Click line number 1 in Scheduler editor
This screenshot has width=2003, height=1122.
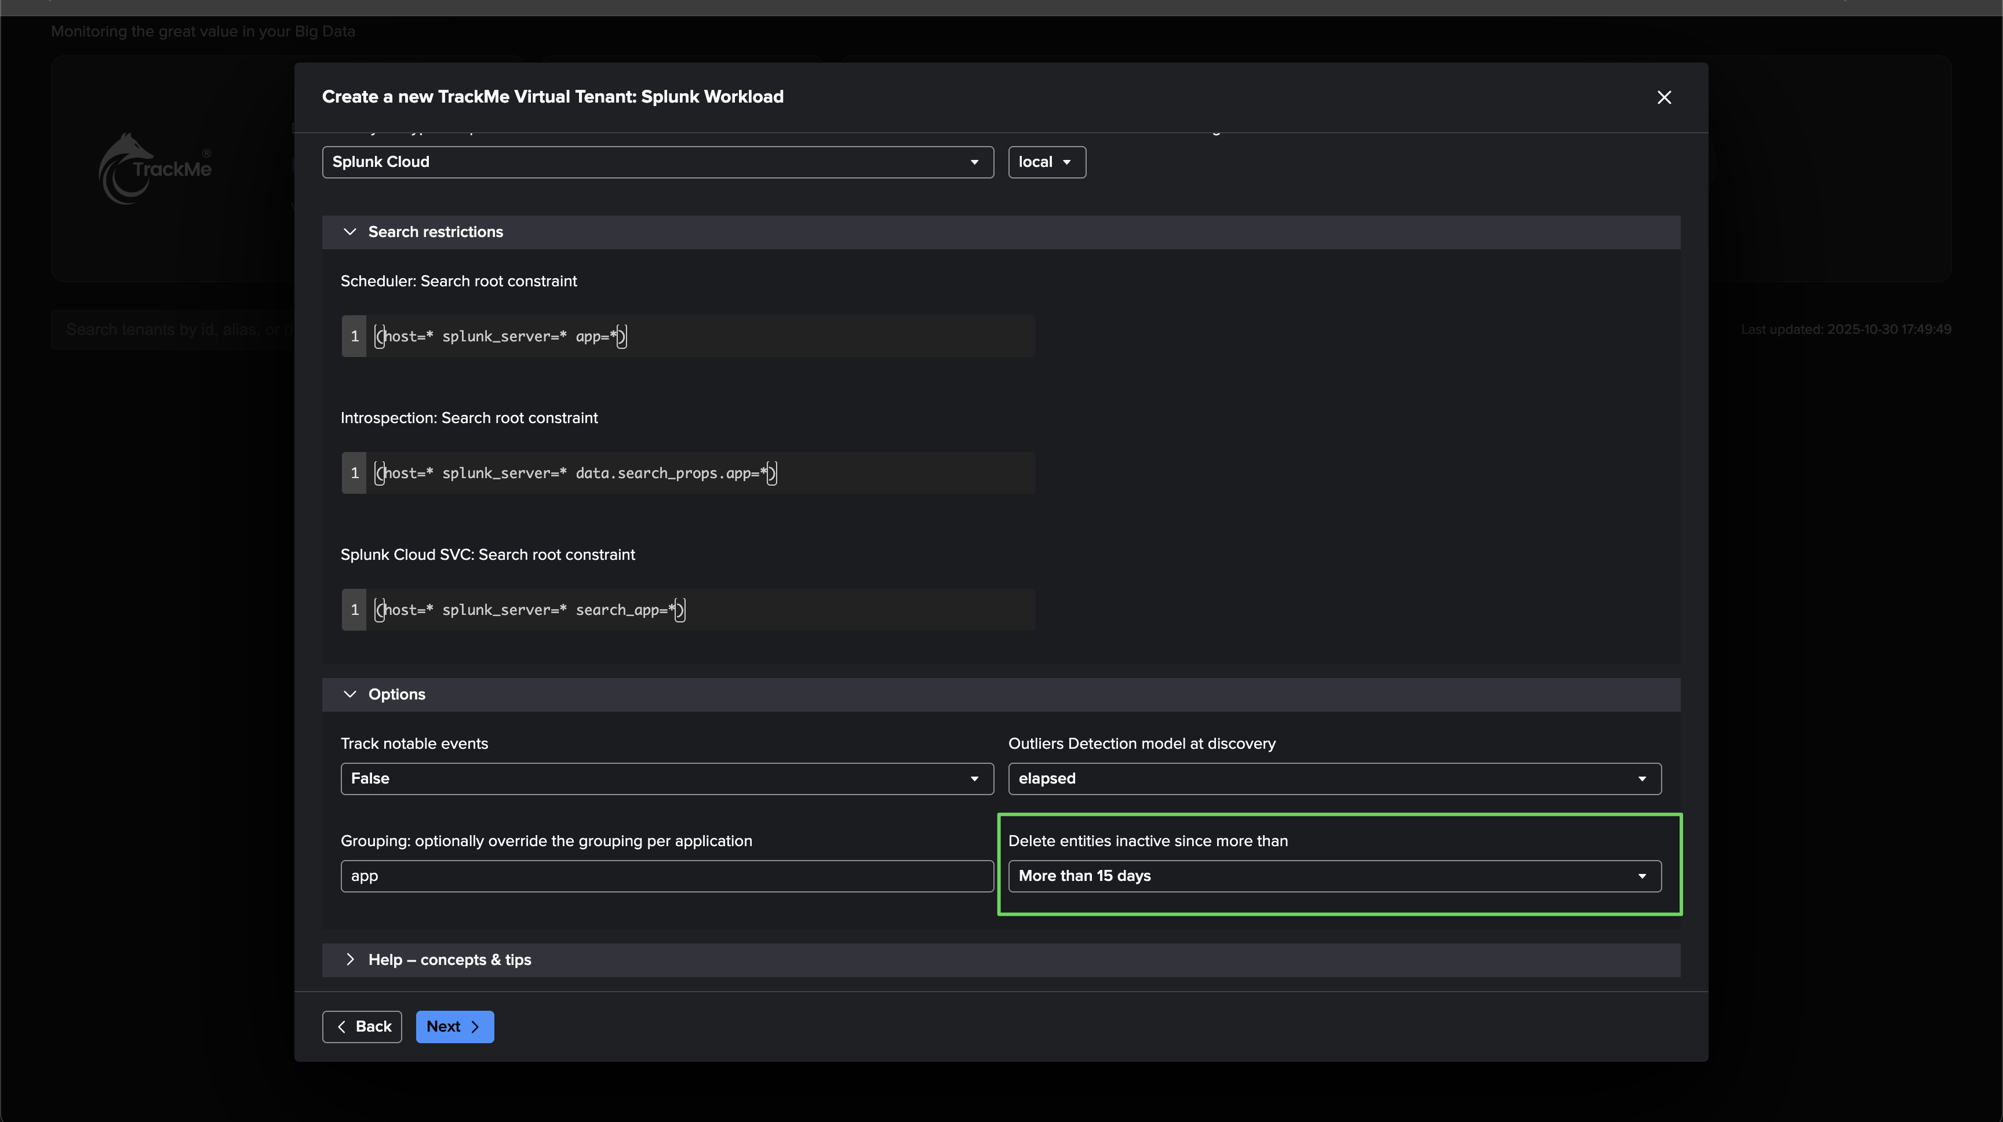pyautogui.click(x=355, y=336)
